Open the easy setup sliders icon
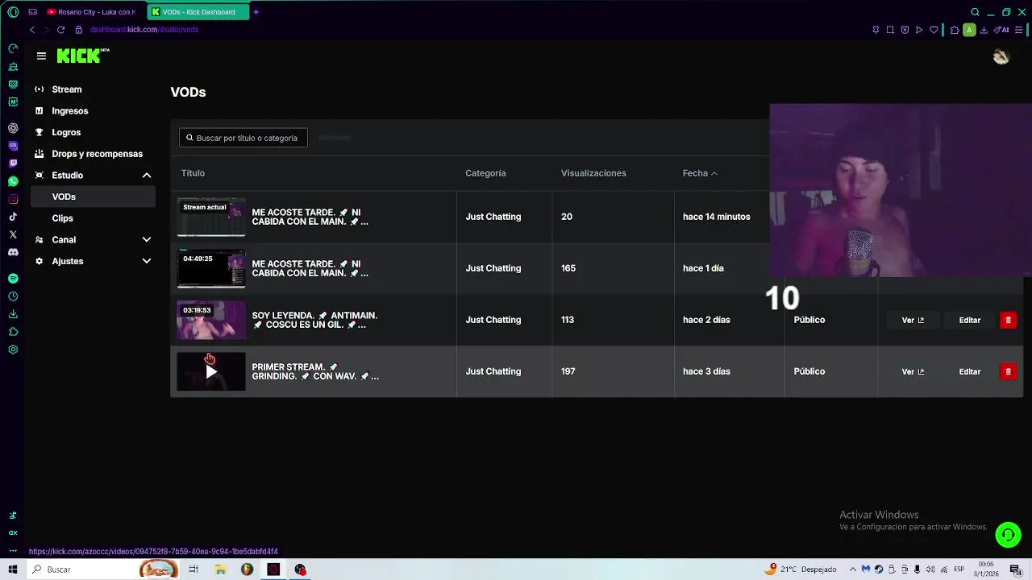The width and height of the screenshot is (1032, 580). click(x=1020, y=30)
